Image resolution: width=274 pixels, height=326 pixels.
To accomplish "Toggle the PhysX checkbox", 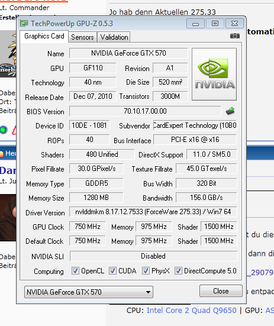I will 146,271.
